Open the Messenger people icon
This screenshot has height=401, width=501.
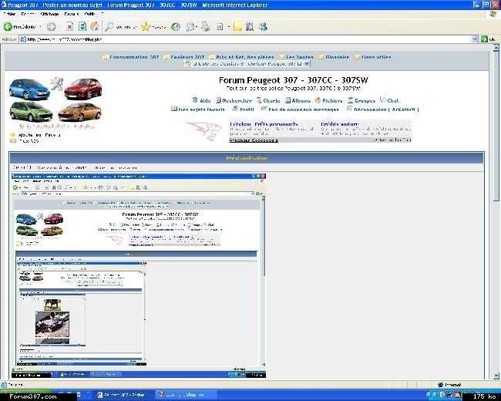(x=263, y=27)
